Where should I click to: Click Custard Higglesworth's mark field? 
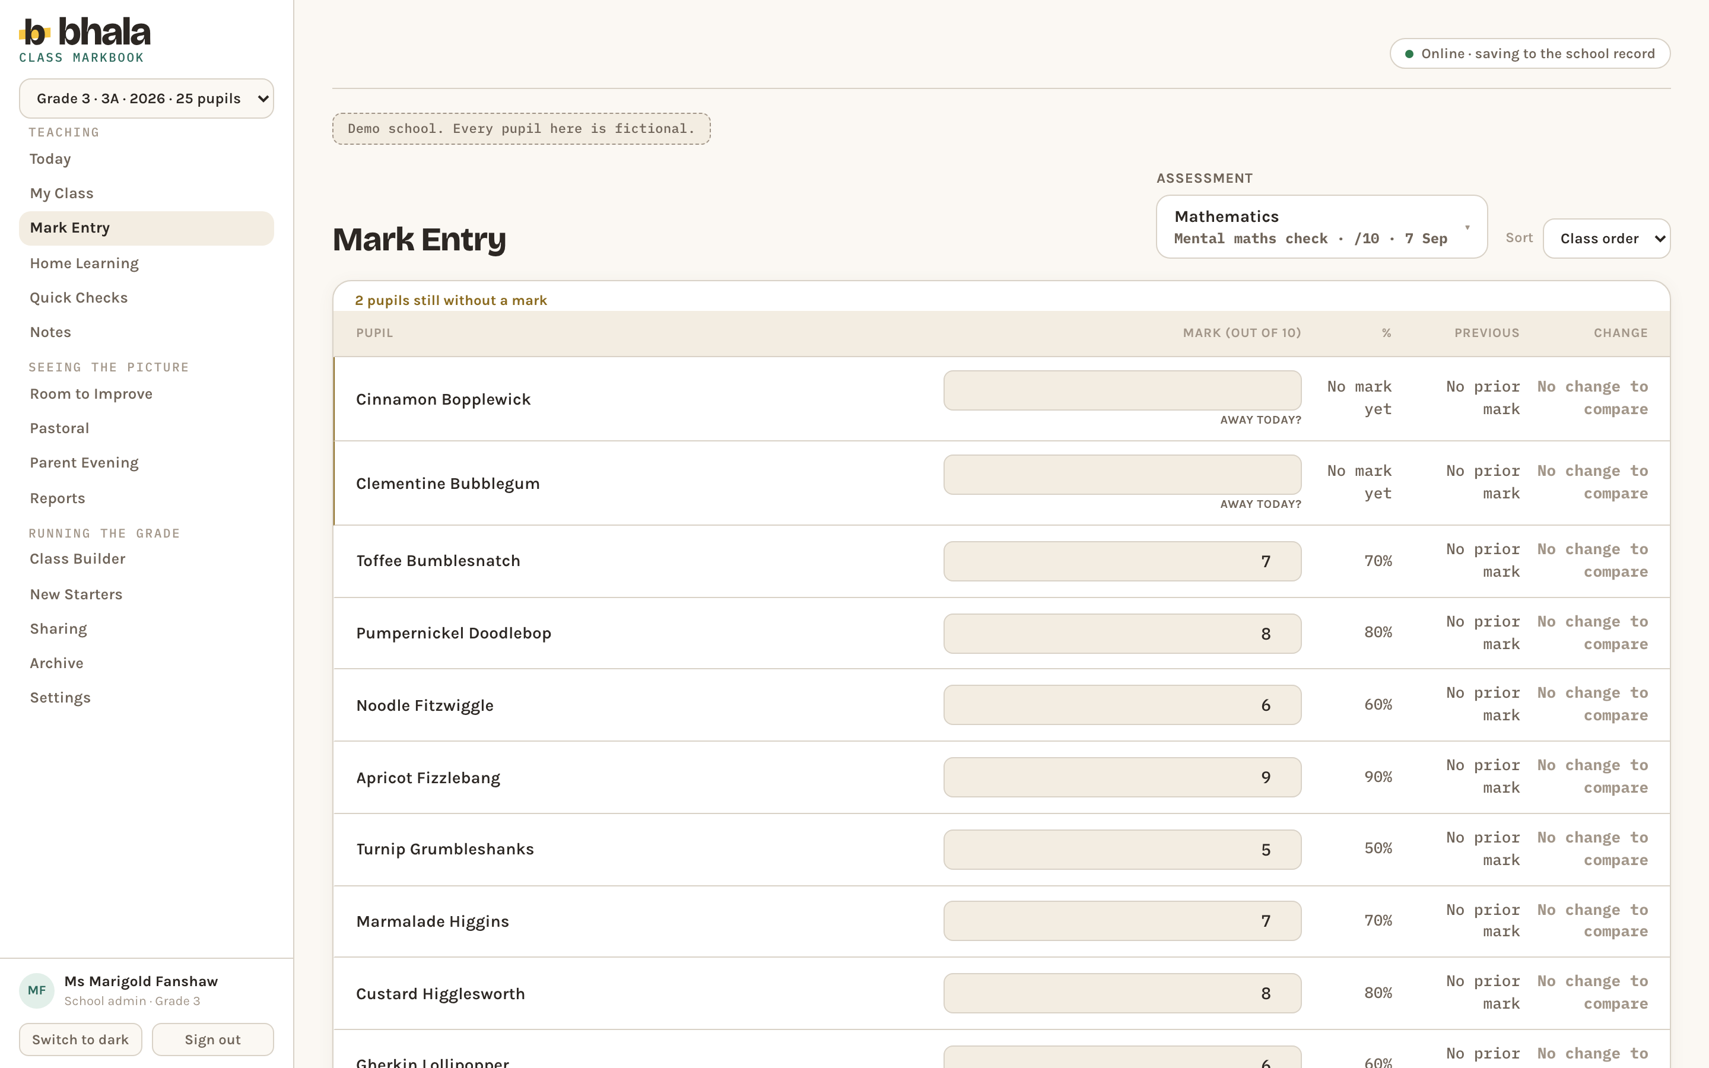tap(1122, 994)
